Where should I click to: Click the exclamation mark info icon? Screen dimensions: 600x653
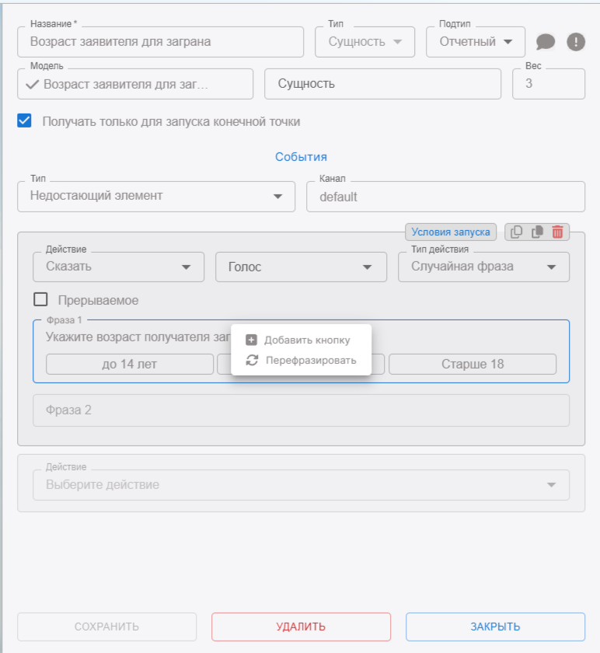click(575, 42)
